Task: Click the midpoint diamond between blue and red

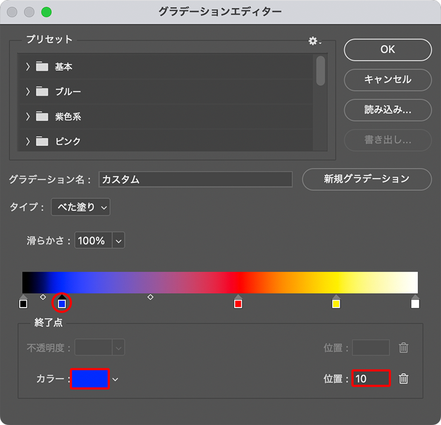Action: pyautogui.click(x=150, y=296)
